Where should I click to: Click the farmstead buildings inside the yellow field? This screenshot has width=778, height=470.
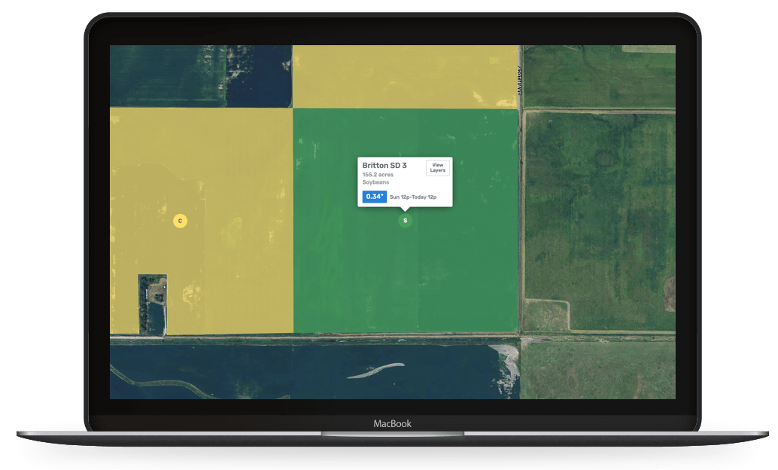153,303
